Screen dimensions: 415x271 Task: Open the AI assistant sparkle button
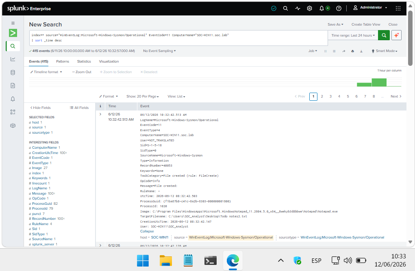(x=396, y=35)
